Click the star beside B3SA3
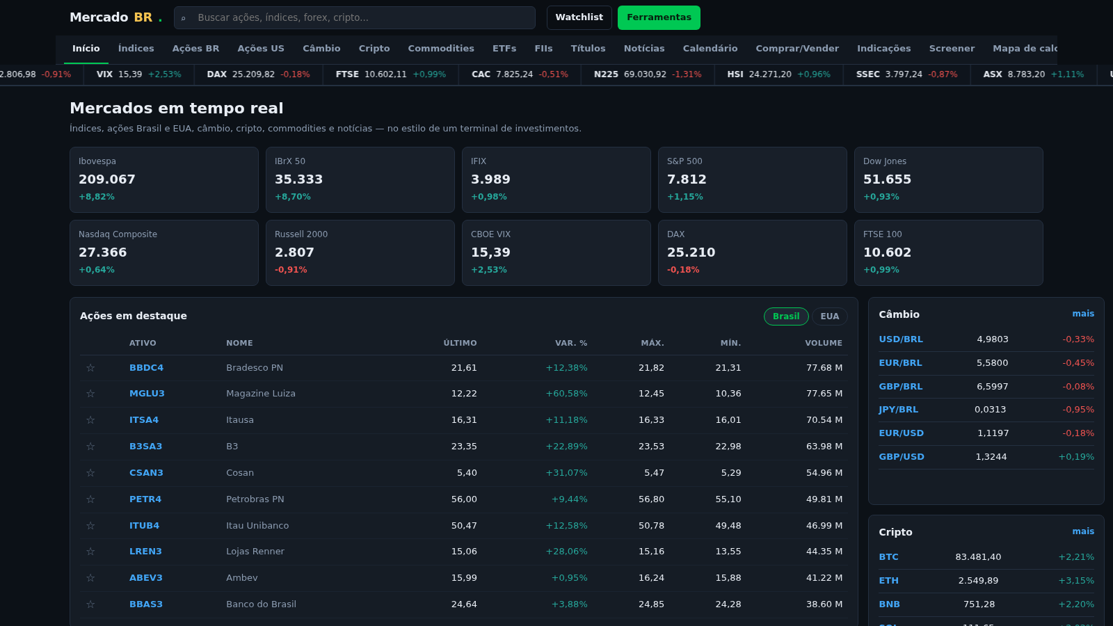1113x626 pixels. click(x=90, y=447)
